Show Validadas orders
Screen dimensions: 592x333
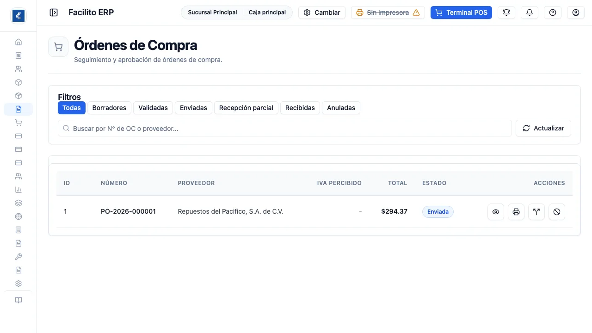(153, 108)
